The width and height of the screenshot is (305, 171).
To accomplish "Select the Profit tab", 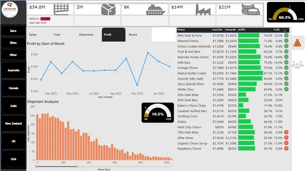I will point(113,35).
